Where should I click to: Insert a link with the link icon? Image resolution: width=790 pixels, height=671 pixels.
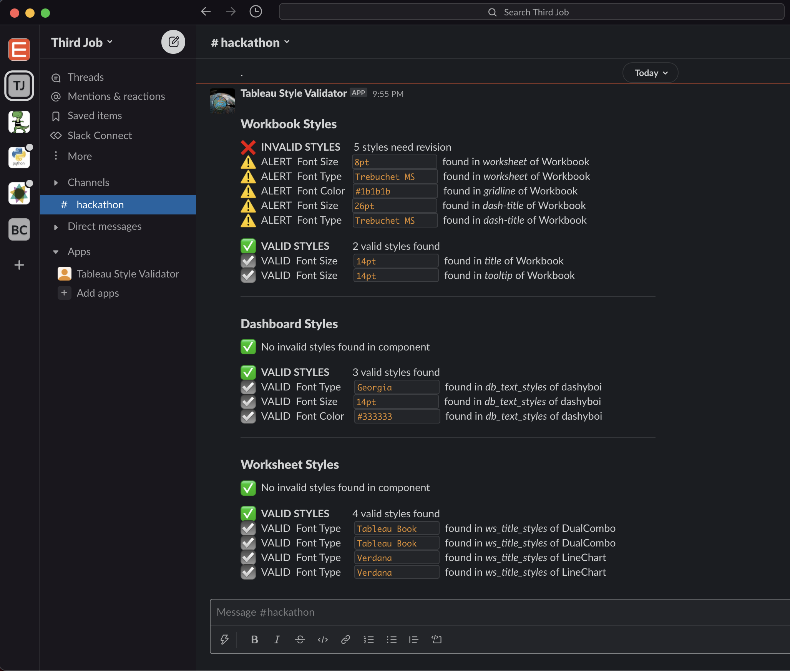(345, 639)
